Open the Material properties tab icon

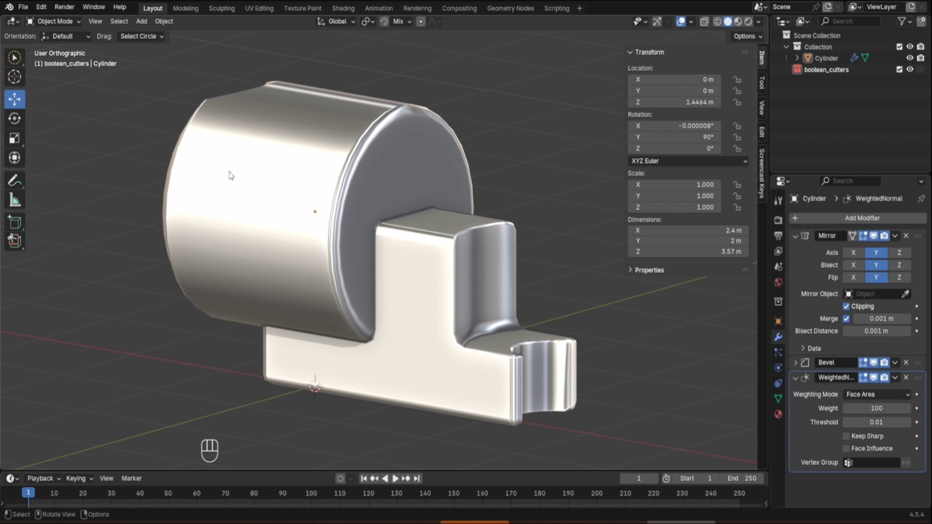coord(778,414)
